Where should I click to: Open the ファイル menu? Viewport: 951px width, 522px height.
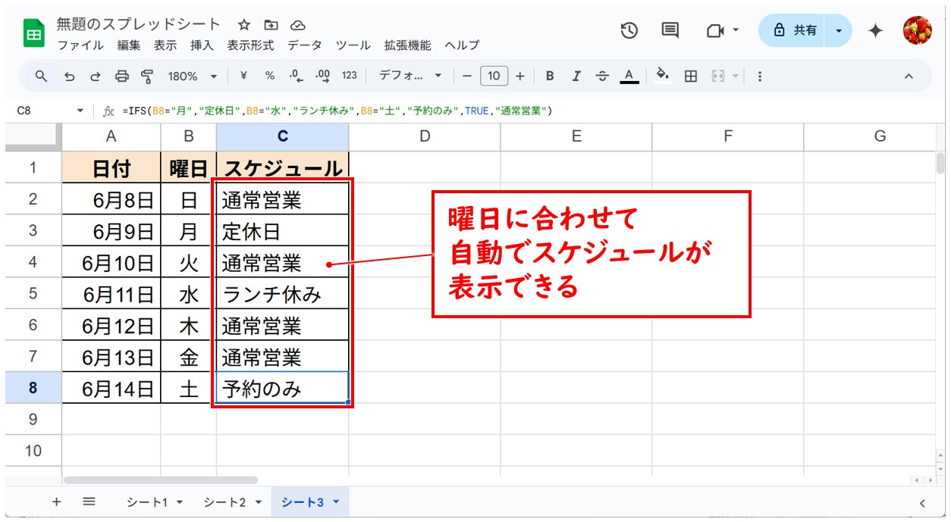coord(80,45)
